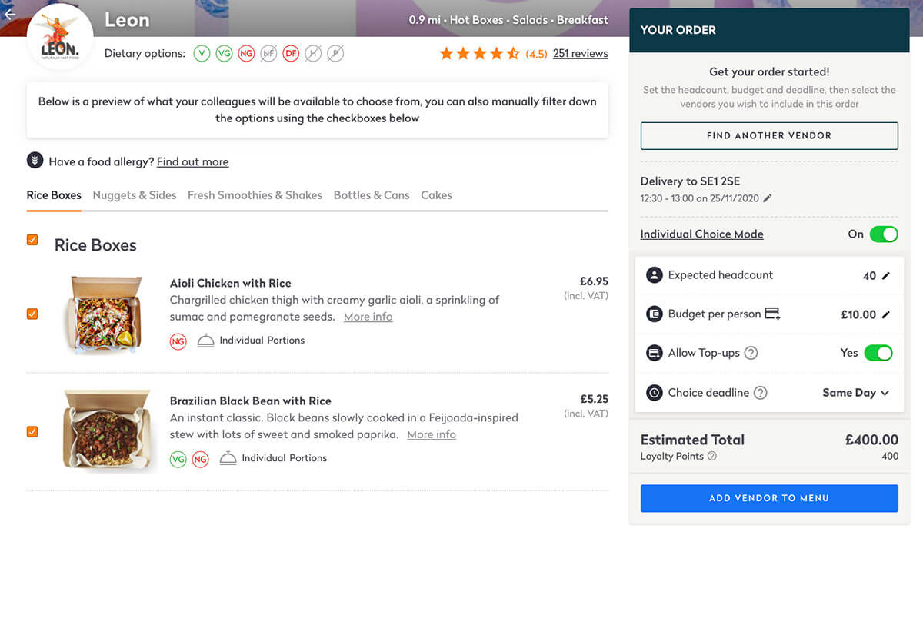Edit budget per person pencil icon
This screenshot has height=625, width=923.
[x=886, y=314]
